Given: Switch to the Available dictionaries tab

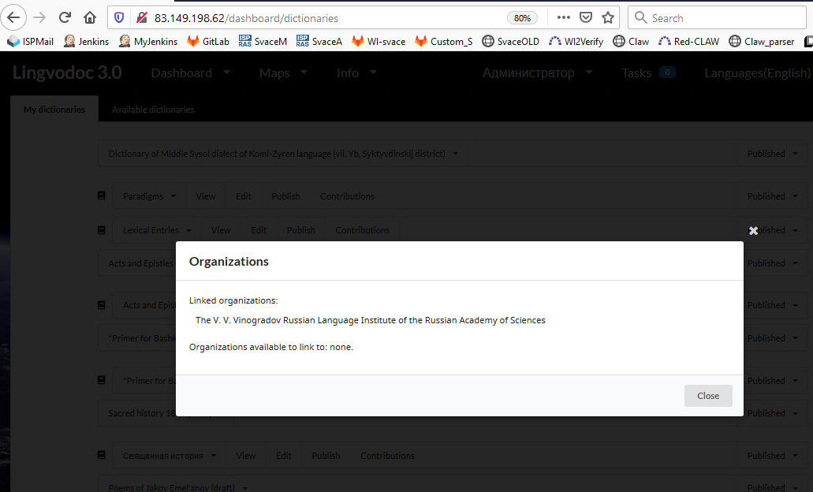Looking at the screenshot, I should pos(152,110).
